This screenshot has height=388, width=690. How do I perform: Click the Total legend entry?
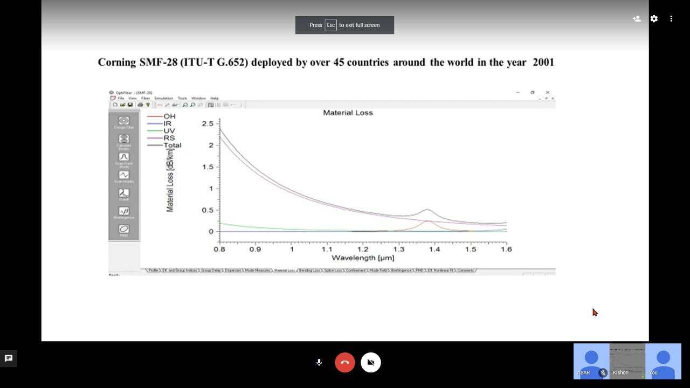164,145
